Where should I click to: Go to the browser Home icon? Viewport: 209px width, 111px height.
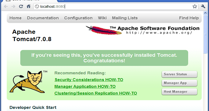[x=29, y=6]
